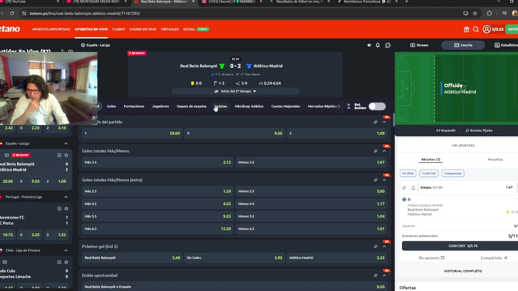Click Historial Completo link

coord(463,271)
